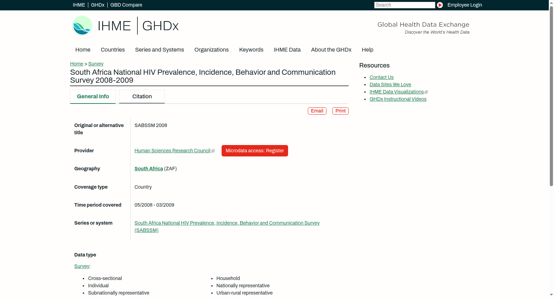This screenshot has height=298, width=554.
Task: Open IHME Data Visualizations link
Action: coord(396,92)
